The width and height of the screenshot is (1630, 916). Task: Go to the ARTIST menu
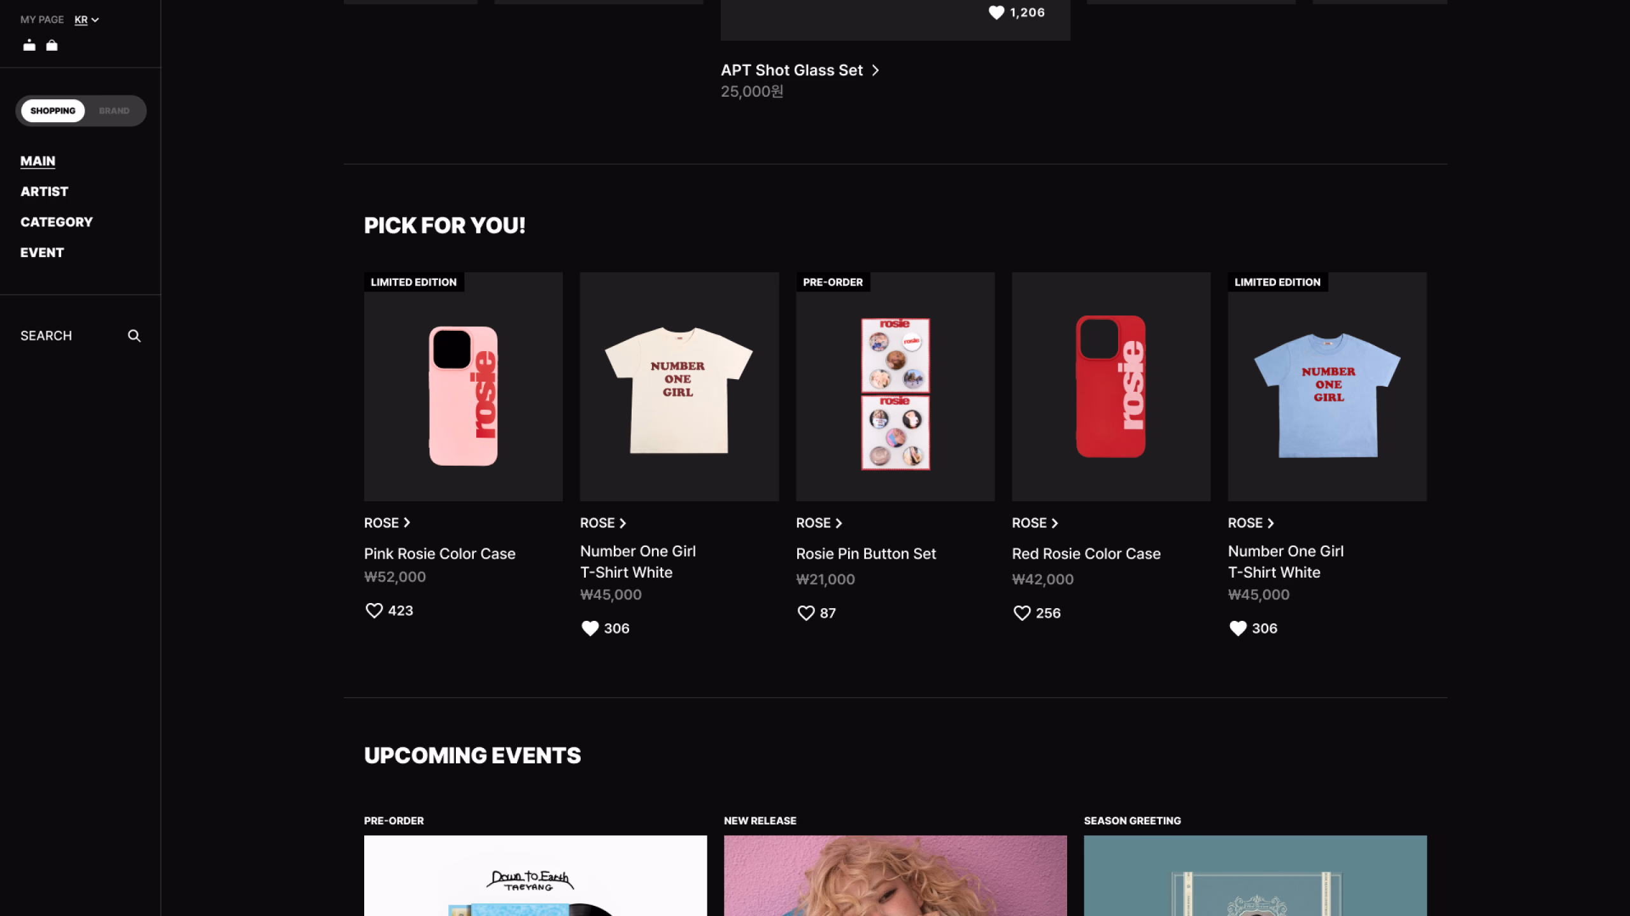pyautogui.click(x=44, y=191)
